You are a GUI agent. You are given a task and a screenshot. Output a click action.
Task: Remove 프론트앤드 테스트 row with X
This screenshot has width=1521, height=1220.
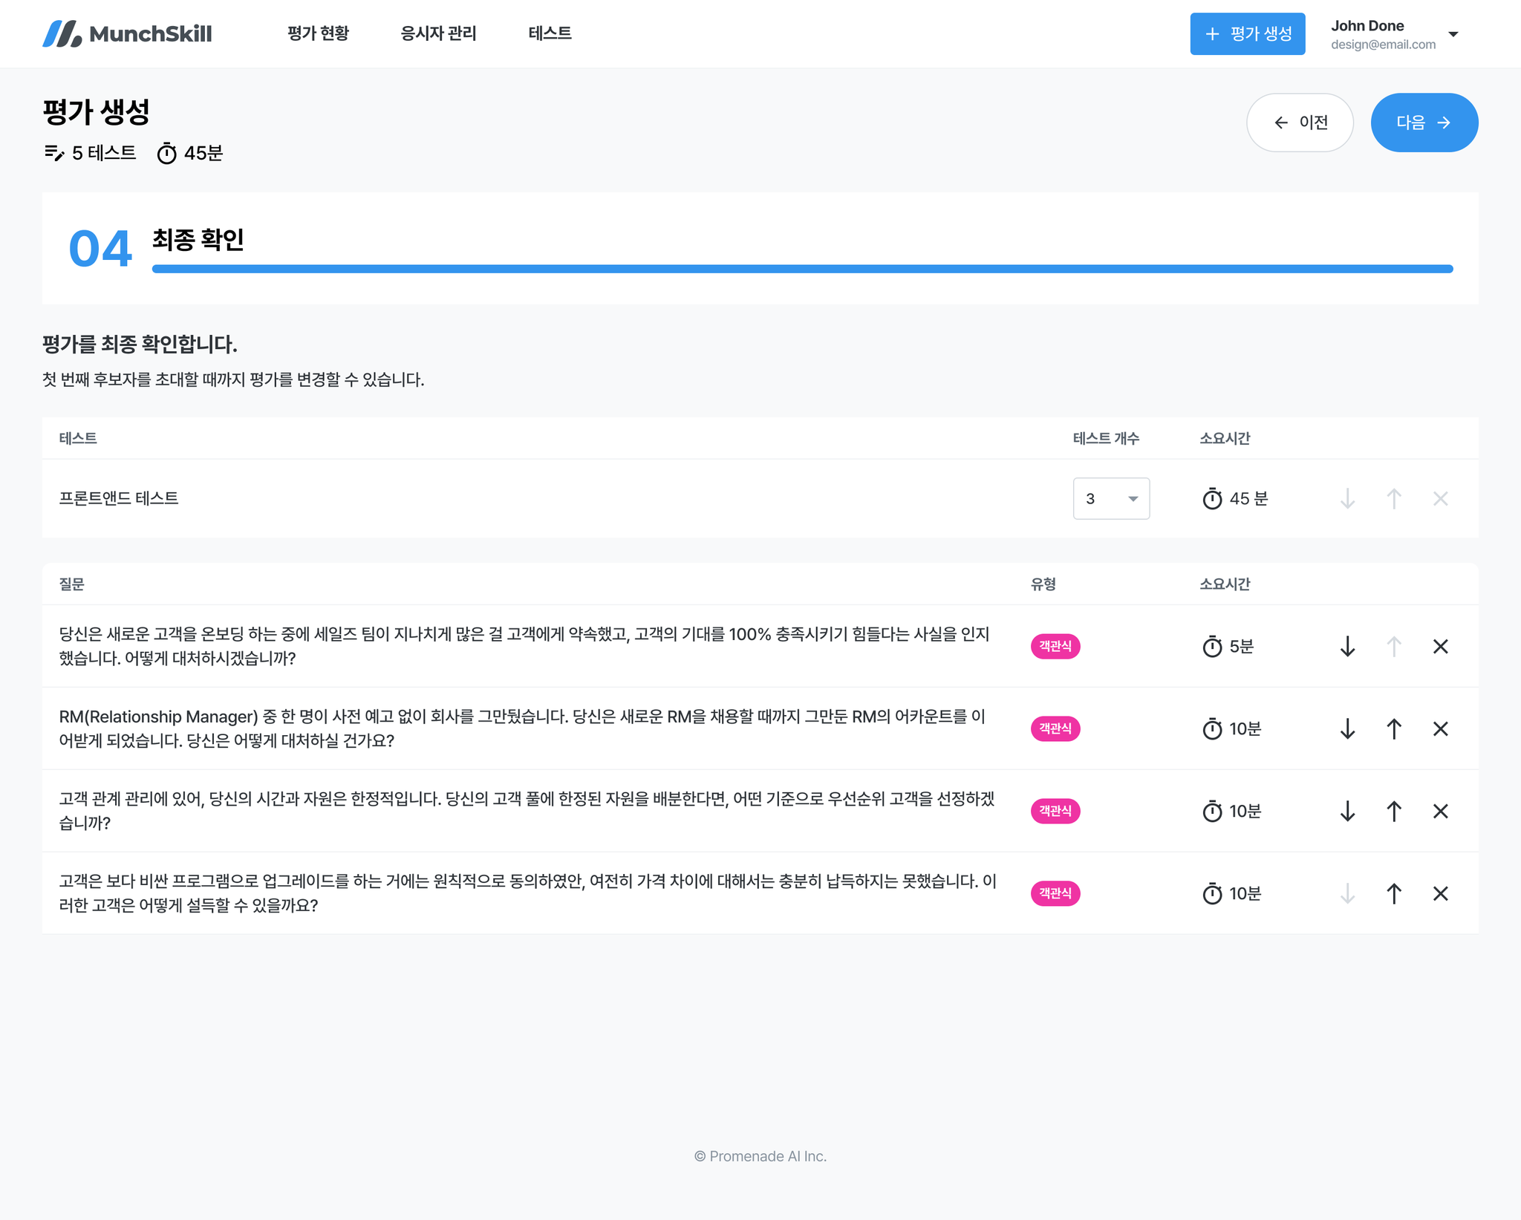point(1440,498)
